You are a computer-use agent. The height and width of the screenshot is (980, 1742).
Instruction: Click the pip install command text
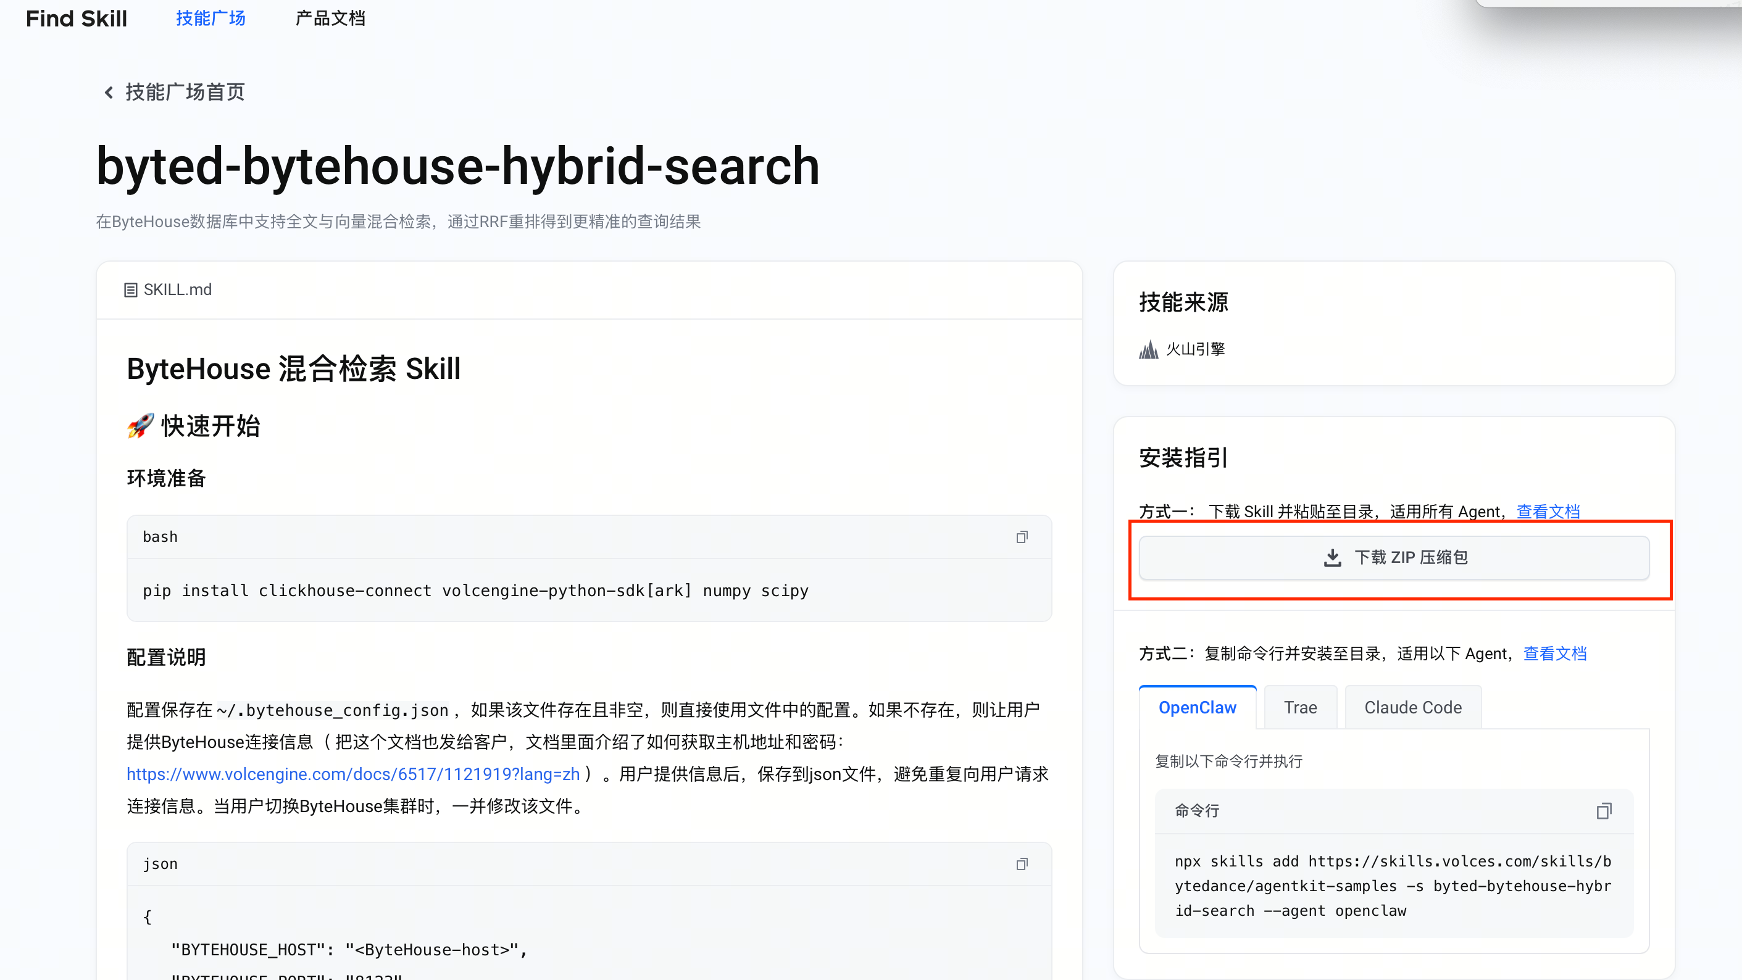coord(475,590)
